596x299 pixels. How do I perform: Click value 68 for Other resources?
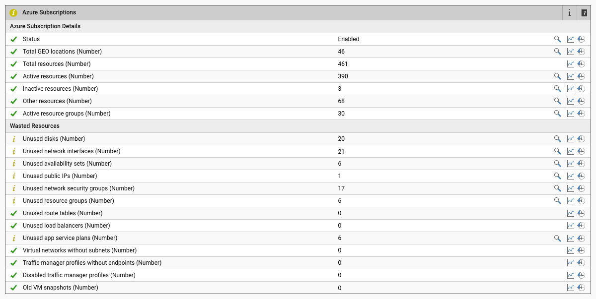341,101
